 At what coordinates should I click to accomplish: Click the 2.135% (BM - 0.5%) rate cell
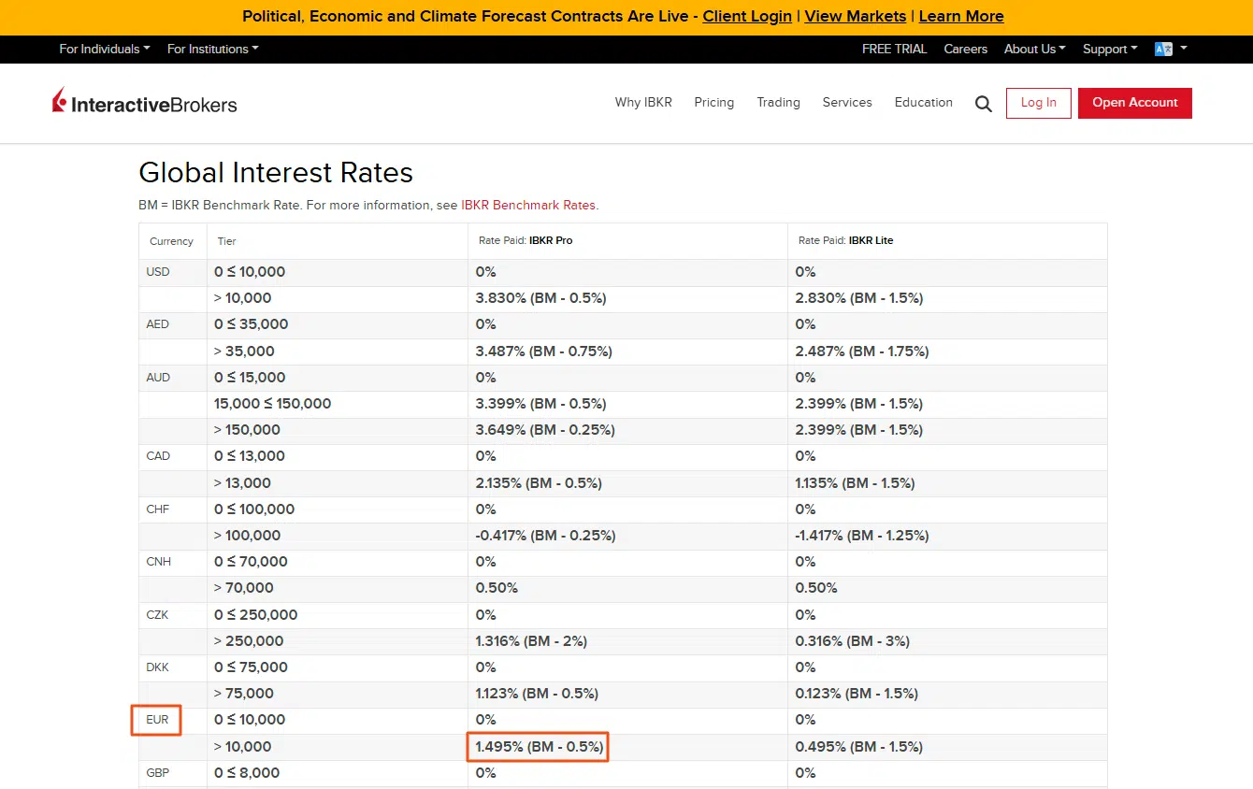coord(627,483)
